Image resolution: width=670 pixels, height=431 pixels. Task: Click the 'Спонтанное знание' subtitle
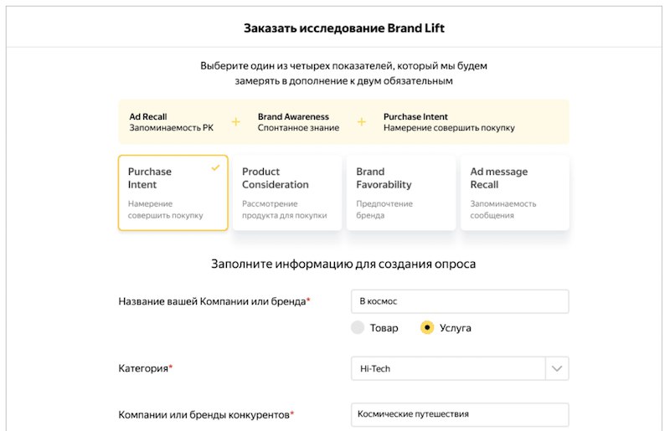point(298,128)
